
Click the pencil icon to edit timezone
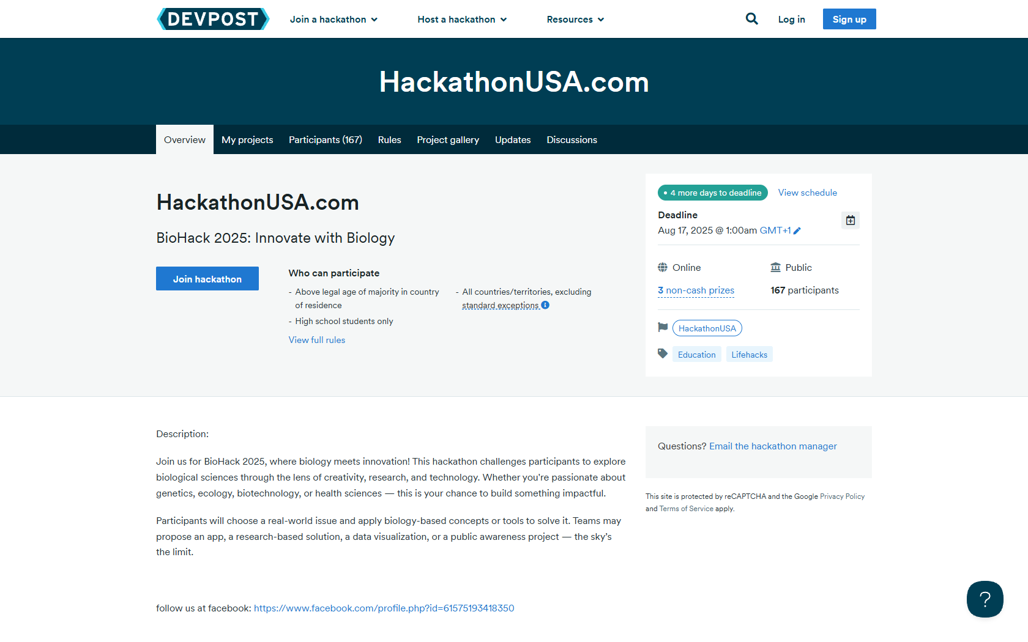pyautogui.click(x=797, y=231)
